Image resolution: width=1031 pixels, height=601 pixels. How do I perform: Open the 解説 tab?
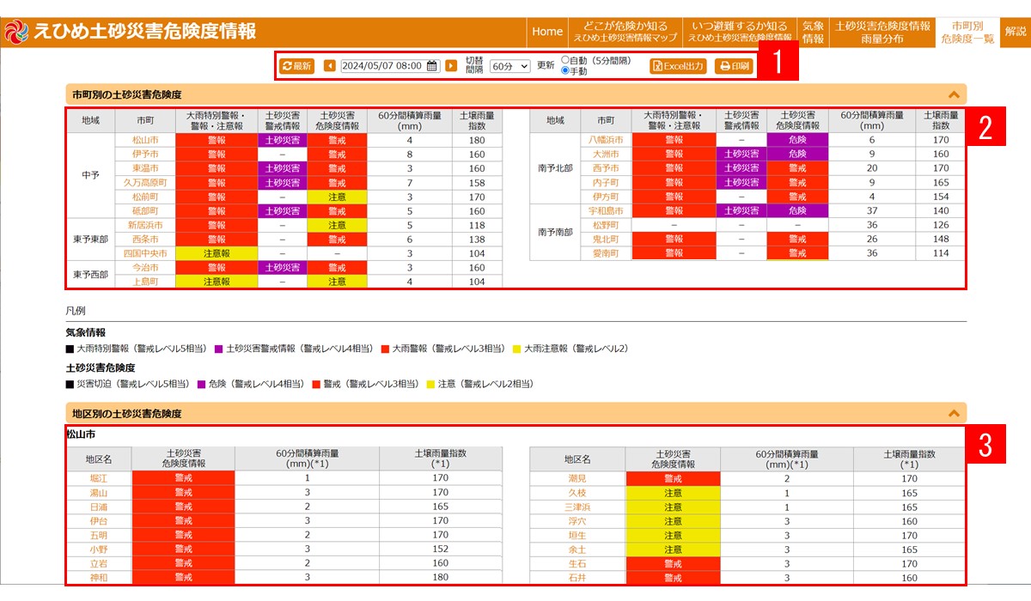(x=1016, y=32)
